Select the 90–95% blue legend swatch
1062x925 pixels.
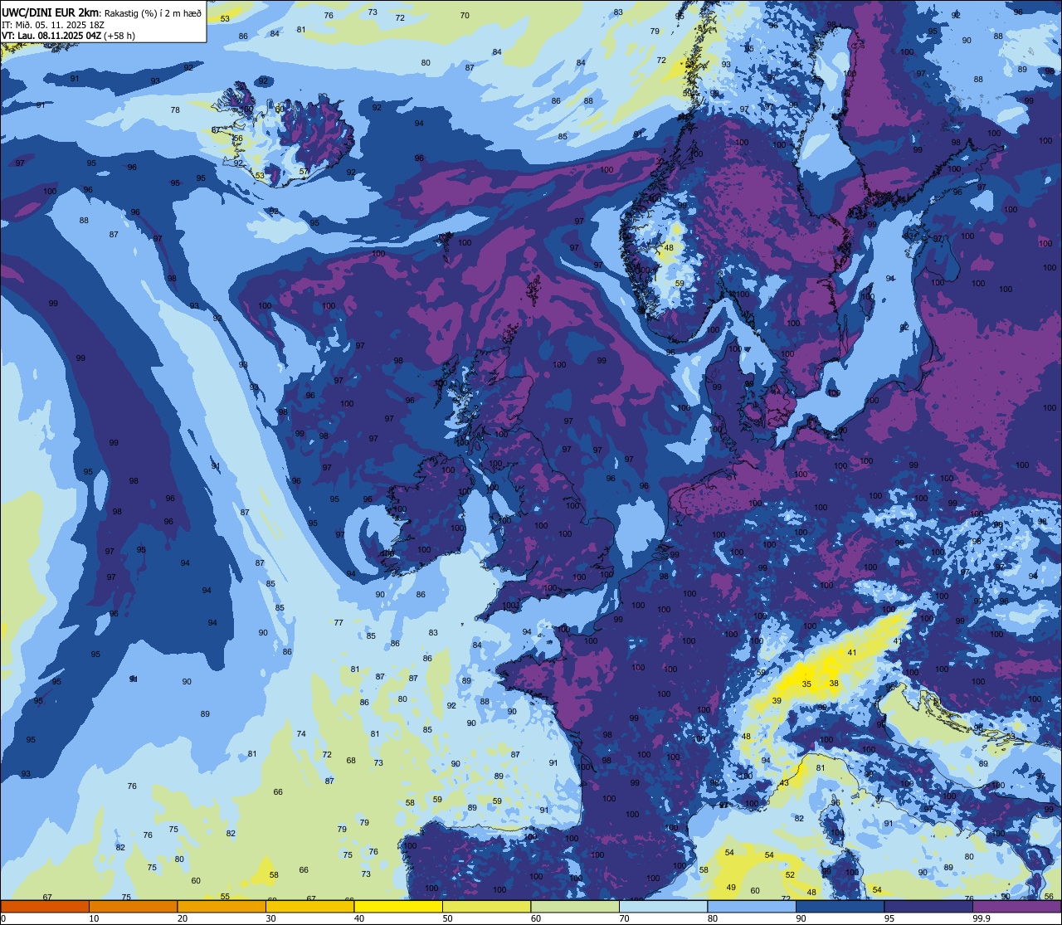pos(840,906)
